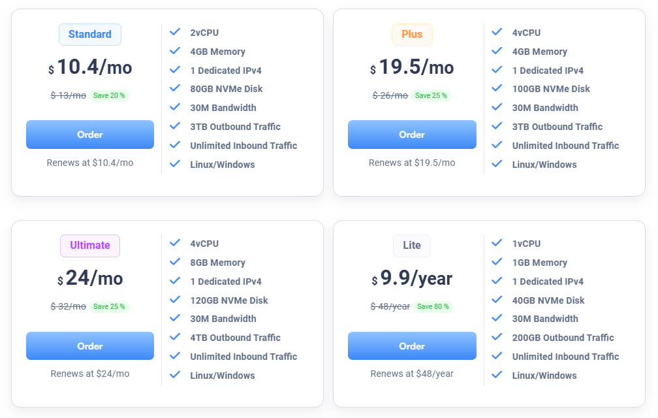Image resolution: width=658 pixels, height=418 pixels.
Task: Click checkmark beside 4vCPU in Plus plan
Action: 497,32
